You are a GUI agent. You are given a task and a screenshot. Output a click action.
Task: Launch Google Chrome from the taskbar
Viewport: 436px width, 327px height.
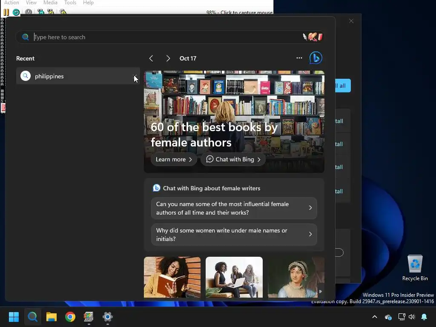[70, 317]
